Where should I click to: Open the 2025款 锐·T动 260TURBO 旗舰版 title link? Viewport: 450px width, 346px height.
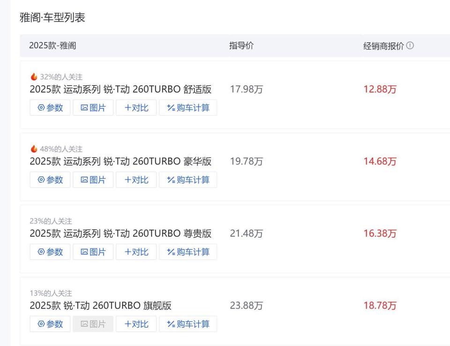(100, 306)
